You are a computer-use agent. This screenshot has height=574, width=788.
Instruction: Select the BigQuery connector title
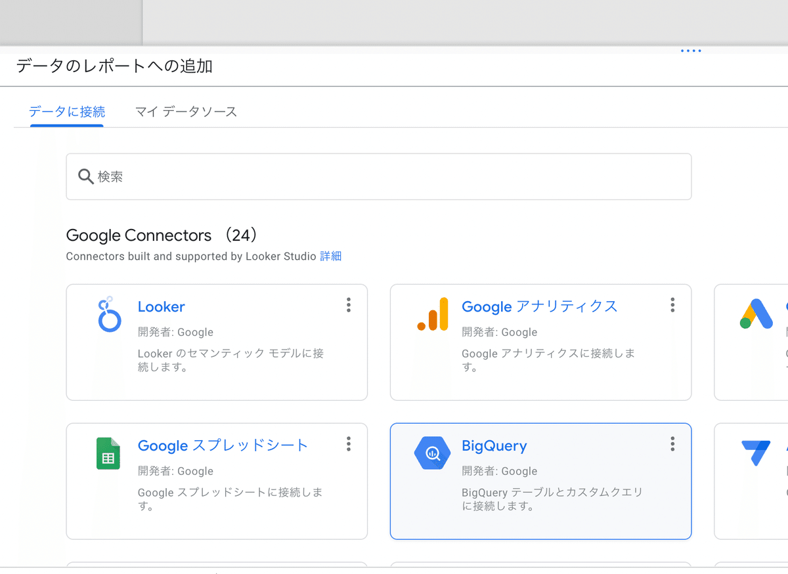(494, 446)
